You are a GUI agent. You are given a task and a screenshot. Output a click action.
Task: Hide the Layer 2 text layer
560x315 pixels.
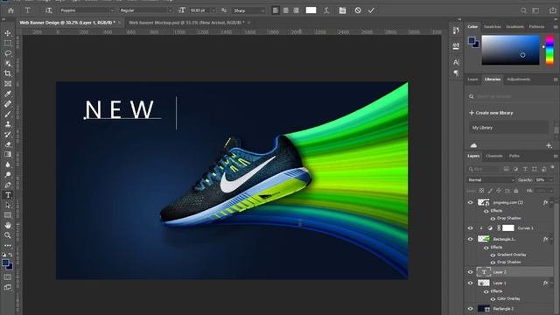(x=471, y=272)
